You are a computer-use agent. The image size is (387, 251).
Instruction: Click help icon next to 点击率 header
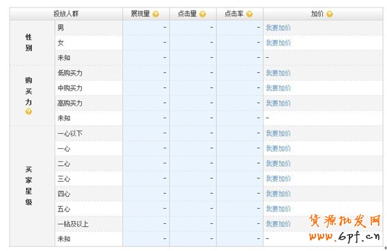point(249,14)
